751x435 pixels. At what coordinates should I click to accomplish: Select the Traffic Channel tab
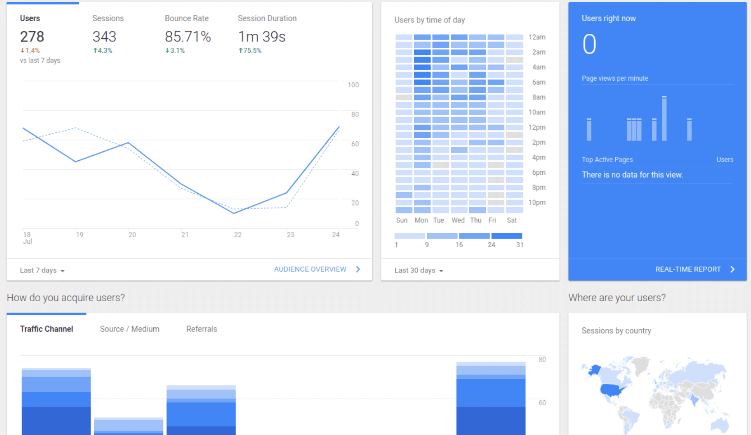coord(46,329)
